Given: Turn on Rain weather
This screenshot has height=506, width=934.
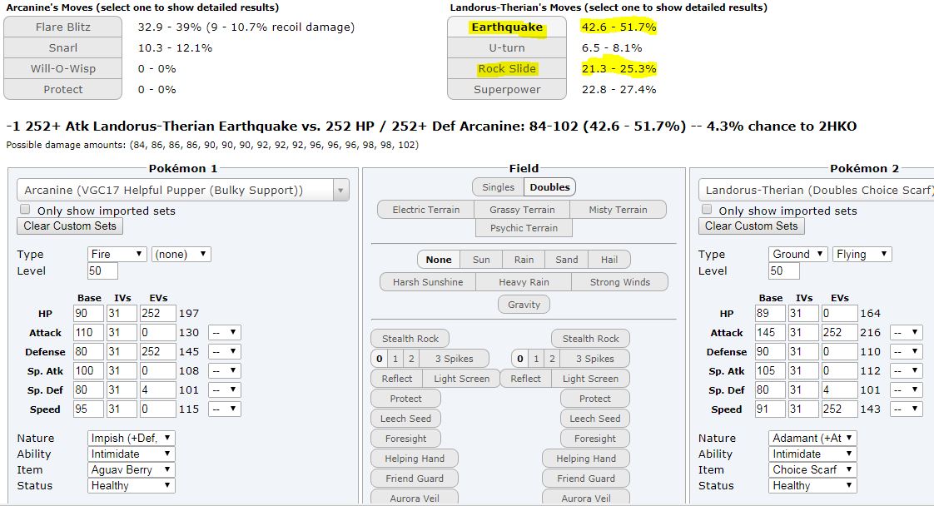Looking at the screenshot, I should tap(524, 260).
